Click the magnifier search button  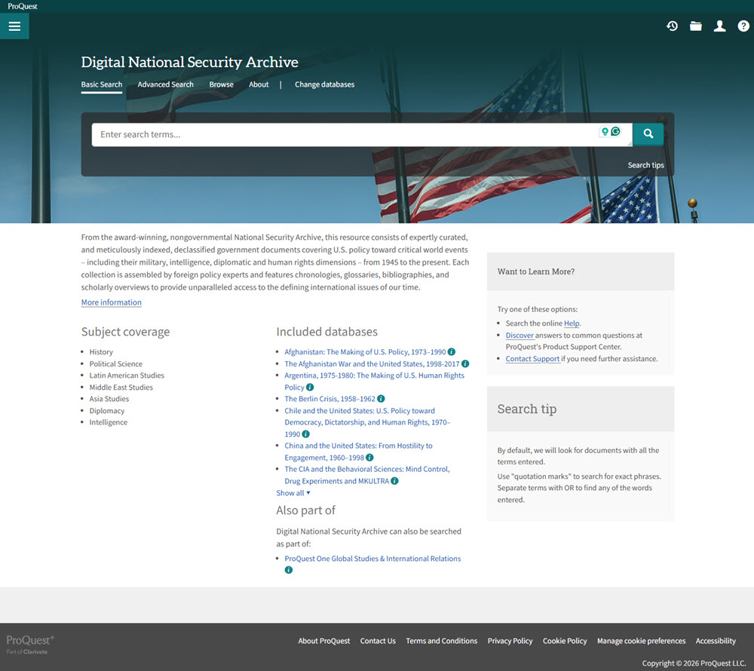point(648,134)
